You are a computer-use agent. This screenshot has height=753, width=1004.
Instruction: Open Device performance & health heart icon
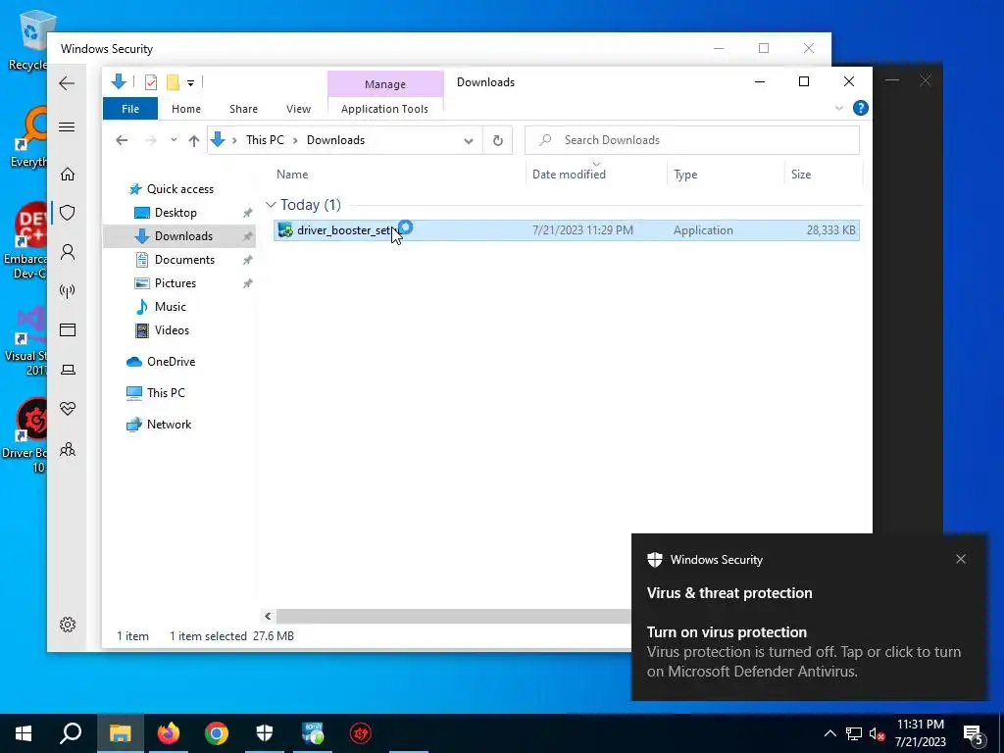68,409
